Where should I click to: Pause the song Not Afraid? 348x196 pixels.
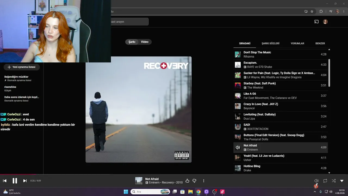point(15,181)
